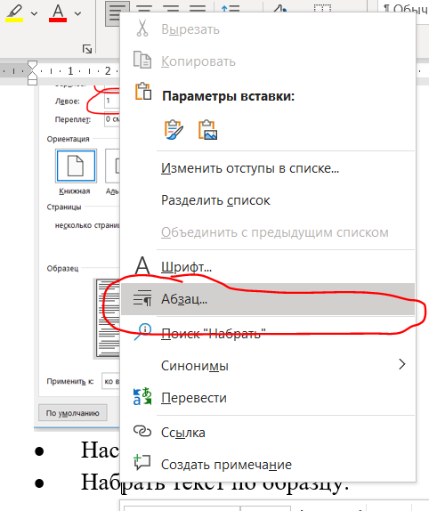Select the Книжная portrait orientation thumbnail
Image resolution: width=429 pixels, height=511 pixels.
(76, 166)
